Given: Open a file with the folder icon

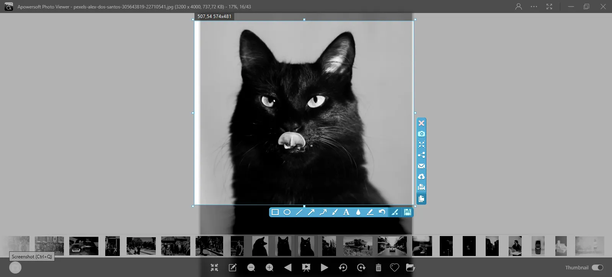Looking at the screenshot, I should (x=411, y=267).
